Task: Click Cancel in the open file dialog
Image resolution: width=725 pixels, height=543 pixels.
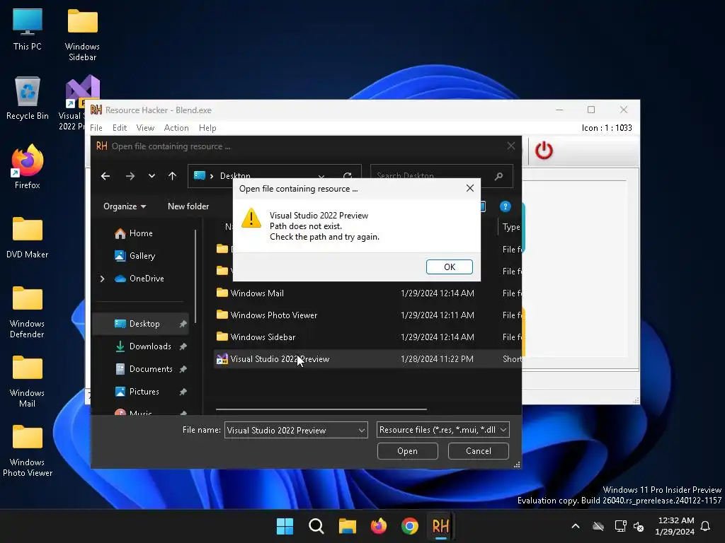Action: (478, 451)
